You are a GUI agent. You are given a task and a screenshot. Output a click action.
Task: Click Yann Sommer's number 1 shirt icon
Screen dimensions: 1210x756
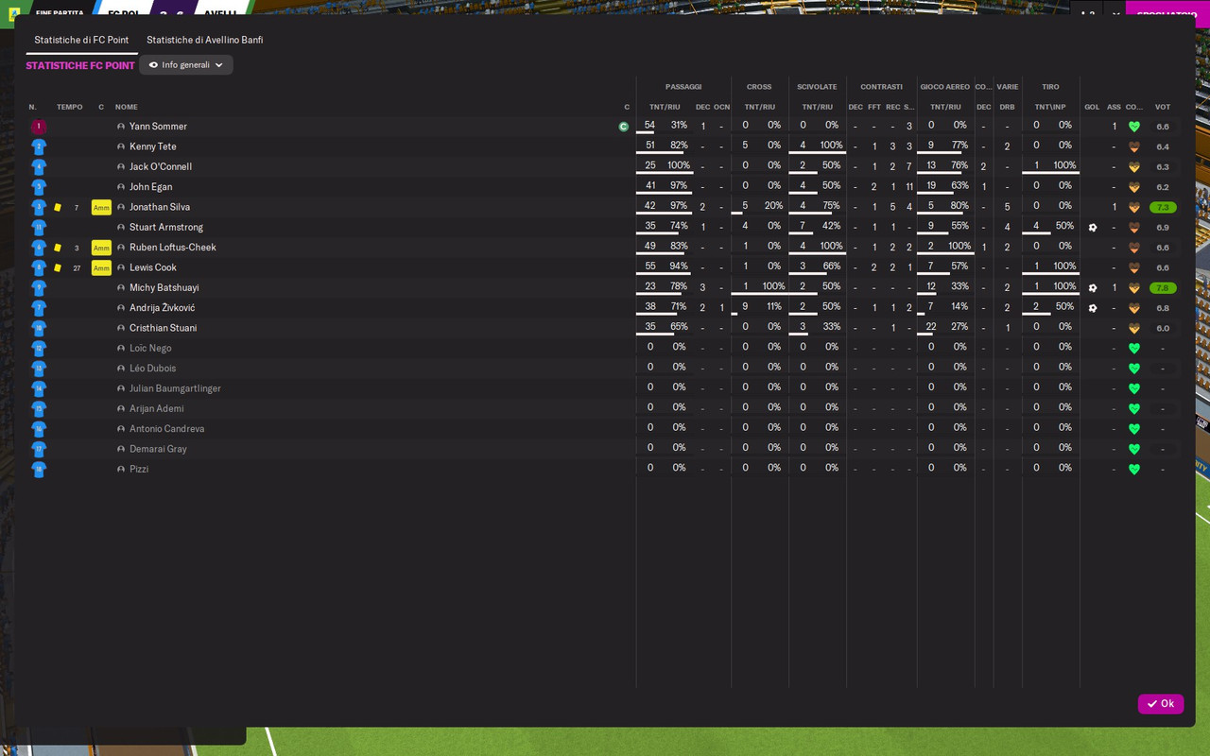38,127
